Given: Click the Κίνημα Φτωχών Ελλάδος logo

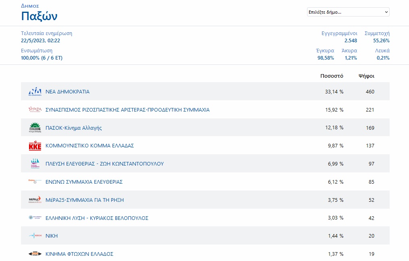Looking at the screenshot, I should (x=35, y=254).
